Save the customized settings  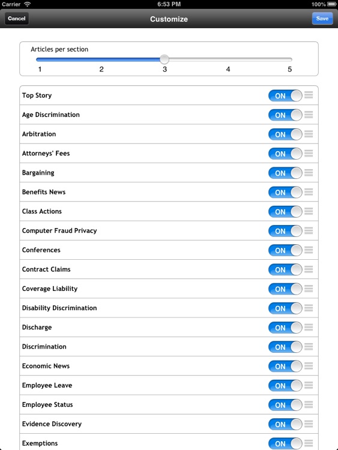click(322, 19)
